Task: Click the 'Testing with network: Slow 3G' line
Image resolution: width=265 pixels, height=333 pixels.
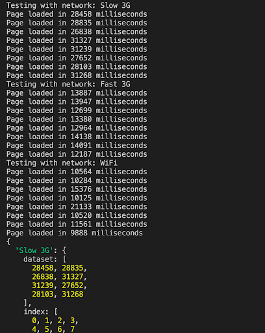Action: [x=68, y=5]
